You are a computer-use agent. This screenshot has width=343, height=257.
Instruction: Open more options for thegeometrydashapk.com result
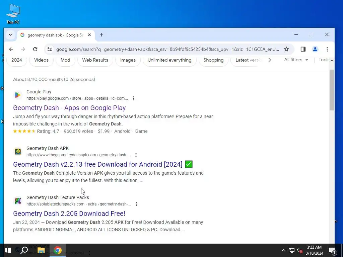pyautogui.click(x=136, y=155)
